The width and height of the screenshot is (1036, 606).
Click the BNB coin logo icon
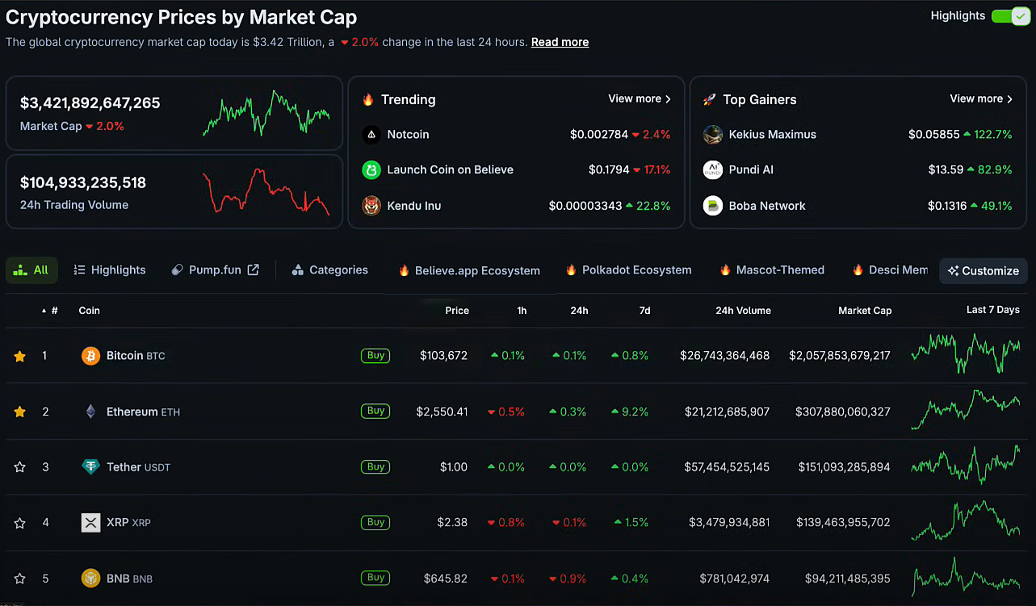pyautogui.click(x=90, y=579)
